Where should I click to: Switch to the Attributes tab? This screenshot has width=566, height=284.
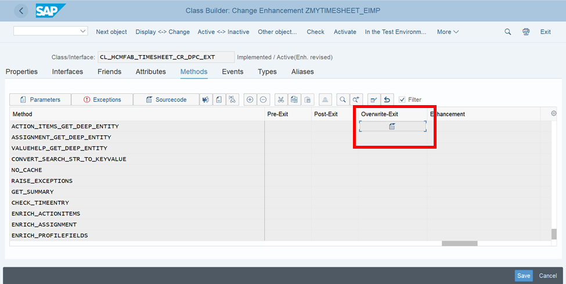tap(151, 71)
